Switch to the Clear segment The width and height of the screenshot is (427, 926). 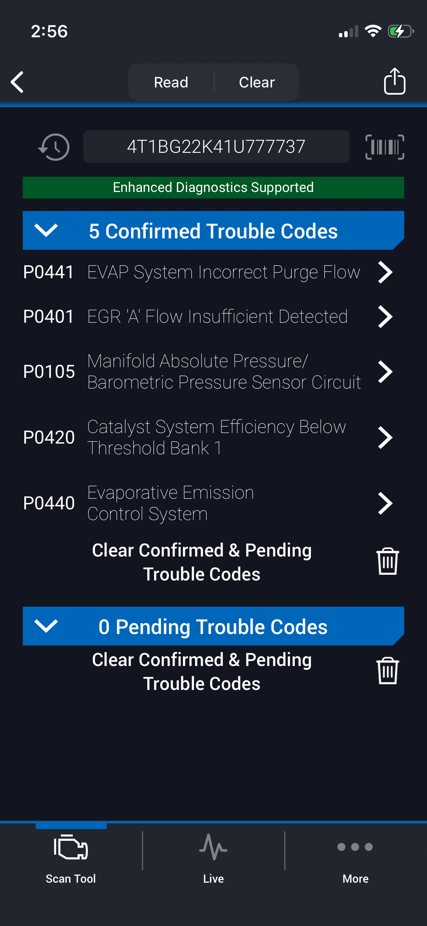tap(257, 82)
